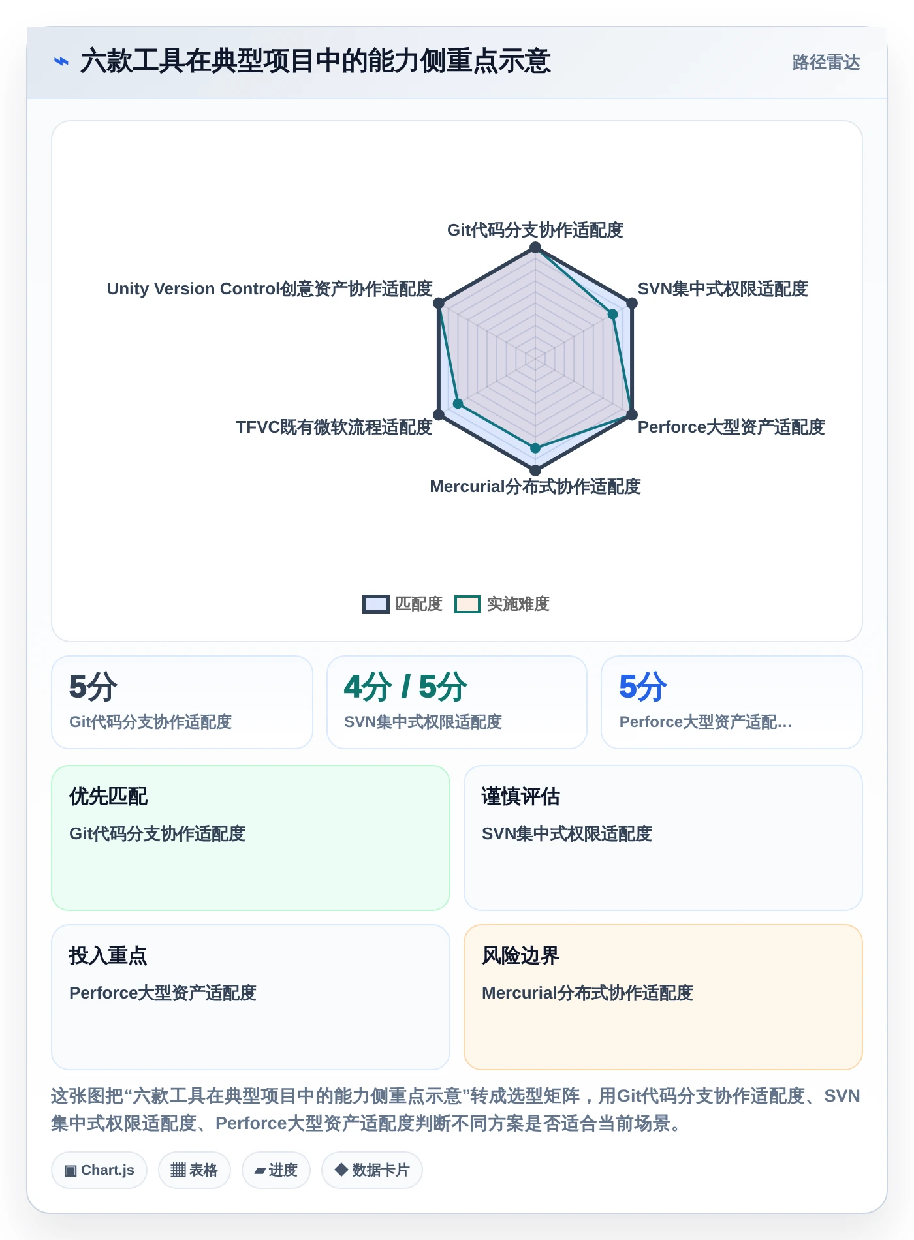914x1240 pixels.
Task: Click the 实施难度 legend label
Action: coord(518,604)
